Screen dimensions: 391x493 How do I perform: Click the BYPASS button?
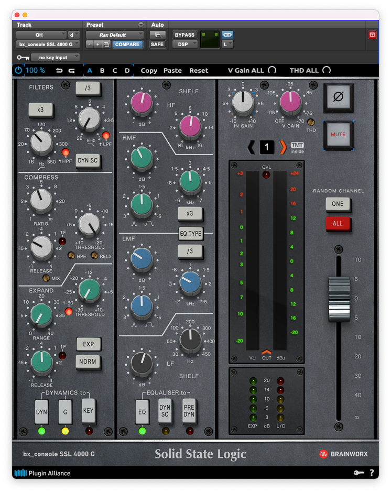click(x=184, y=35)
